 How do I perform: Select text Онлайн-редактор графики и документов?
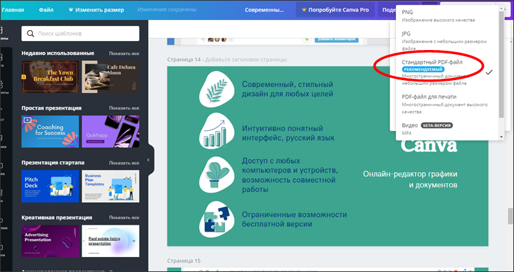click(x=410, y=180)
